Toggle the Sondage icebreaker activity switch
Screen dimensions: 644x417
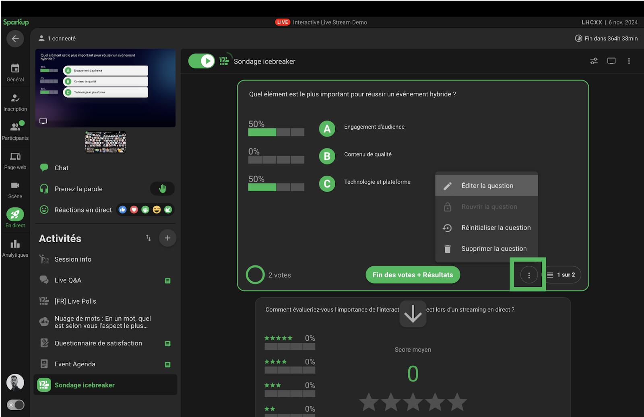pos(202,61)
